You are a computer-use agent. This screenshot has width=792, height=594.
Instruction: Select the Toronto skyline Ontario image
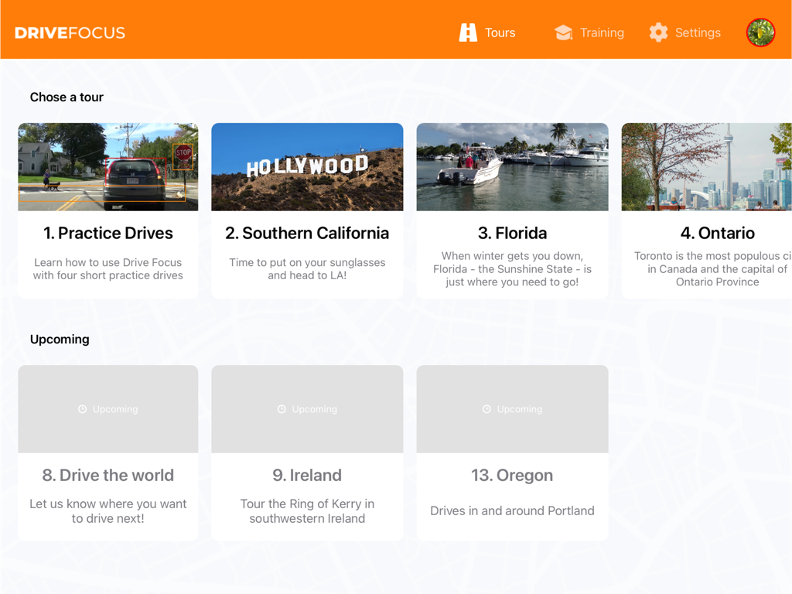point(707,167)
